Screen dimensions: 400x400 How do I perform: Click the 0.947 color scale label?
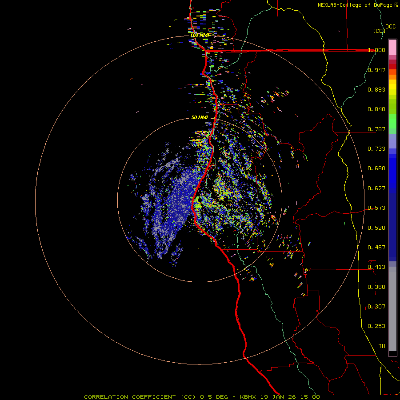click(x=376, y=70)
